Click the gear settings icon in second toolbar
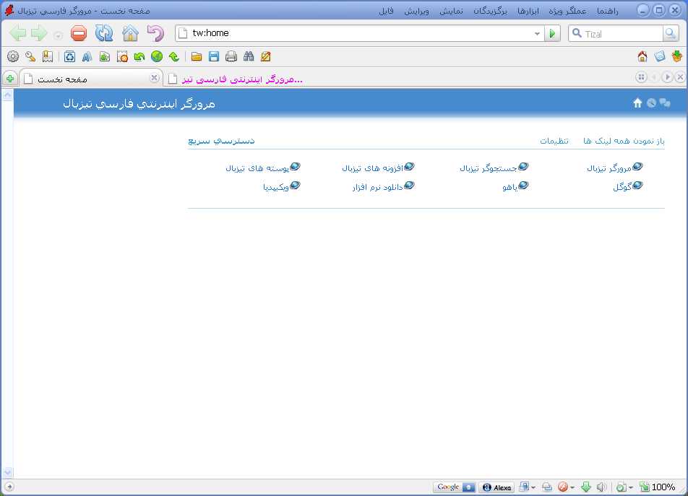688x496 pixels. [x=13, y=56]
